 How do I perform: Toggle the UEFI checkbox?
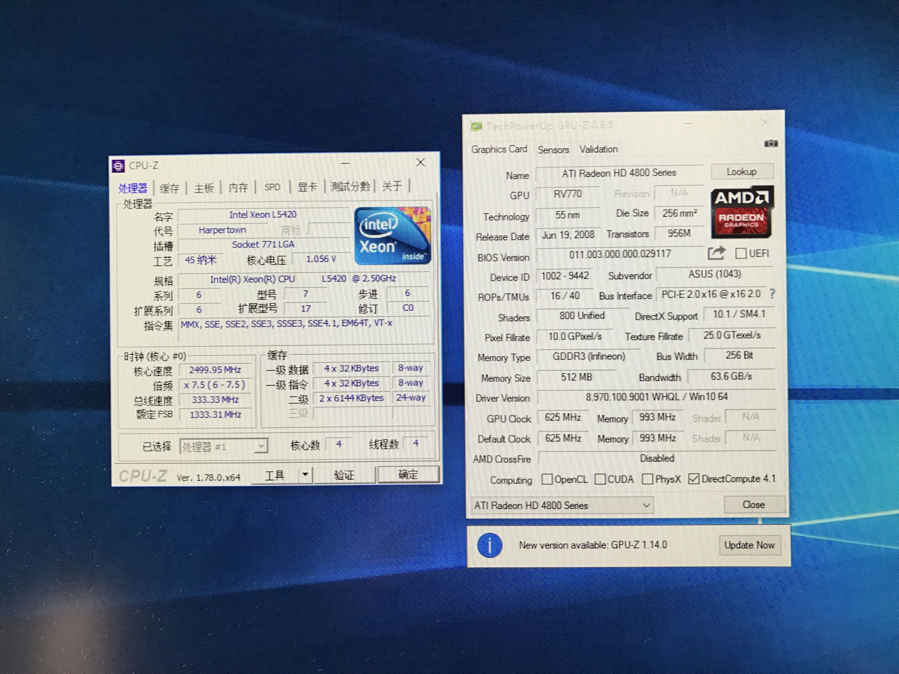click(x=741, y=253)
